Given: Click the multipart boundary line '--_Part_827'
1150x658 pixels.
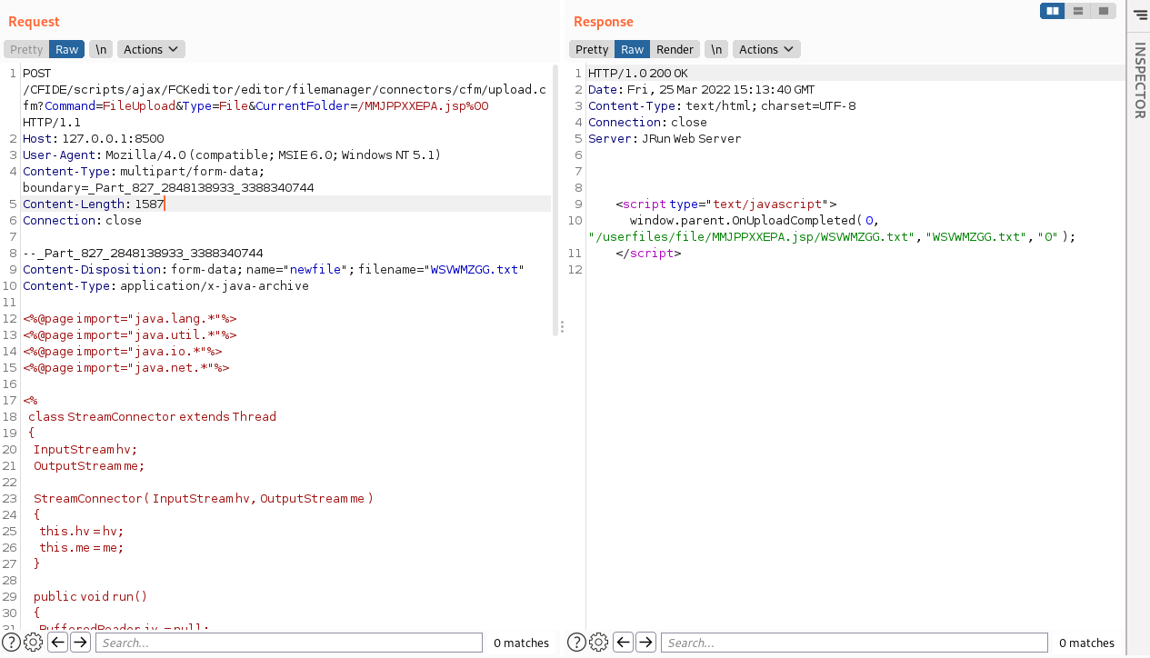Looking at the screenshot, I should click(x=143, y=253).
